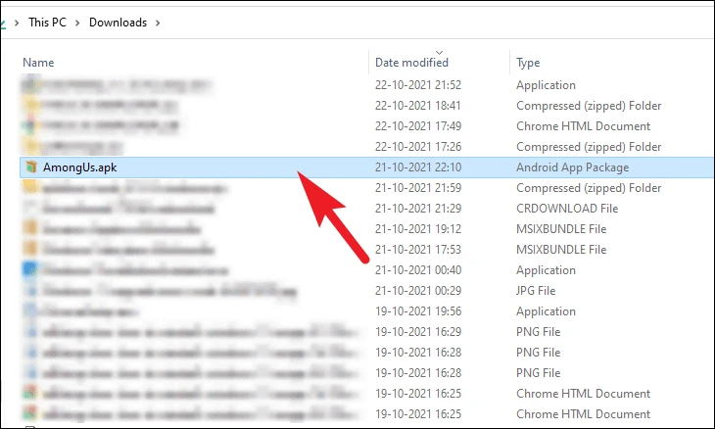This screenshot has height=429, width=715.
Task: Select the zipped folder dated 22-10-2021 18:41
Action: click(366, 106)
